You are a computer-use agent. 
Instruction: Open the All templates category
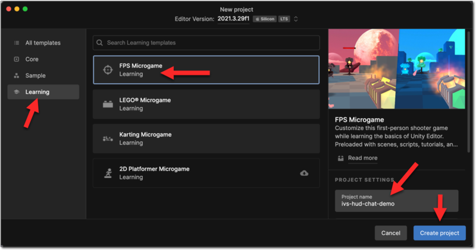pos(42,43)
